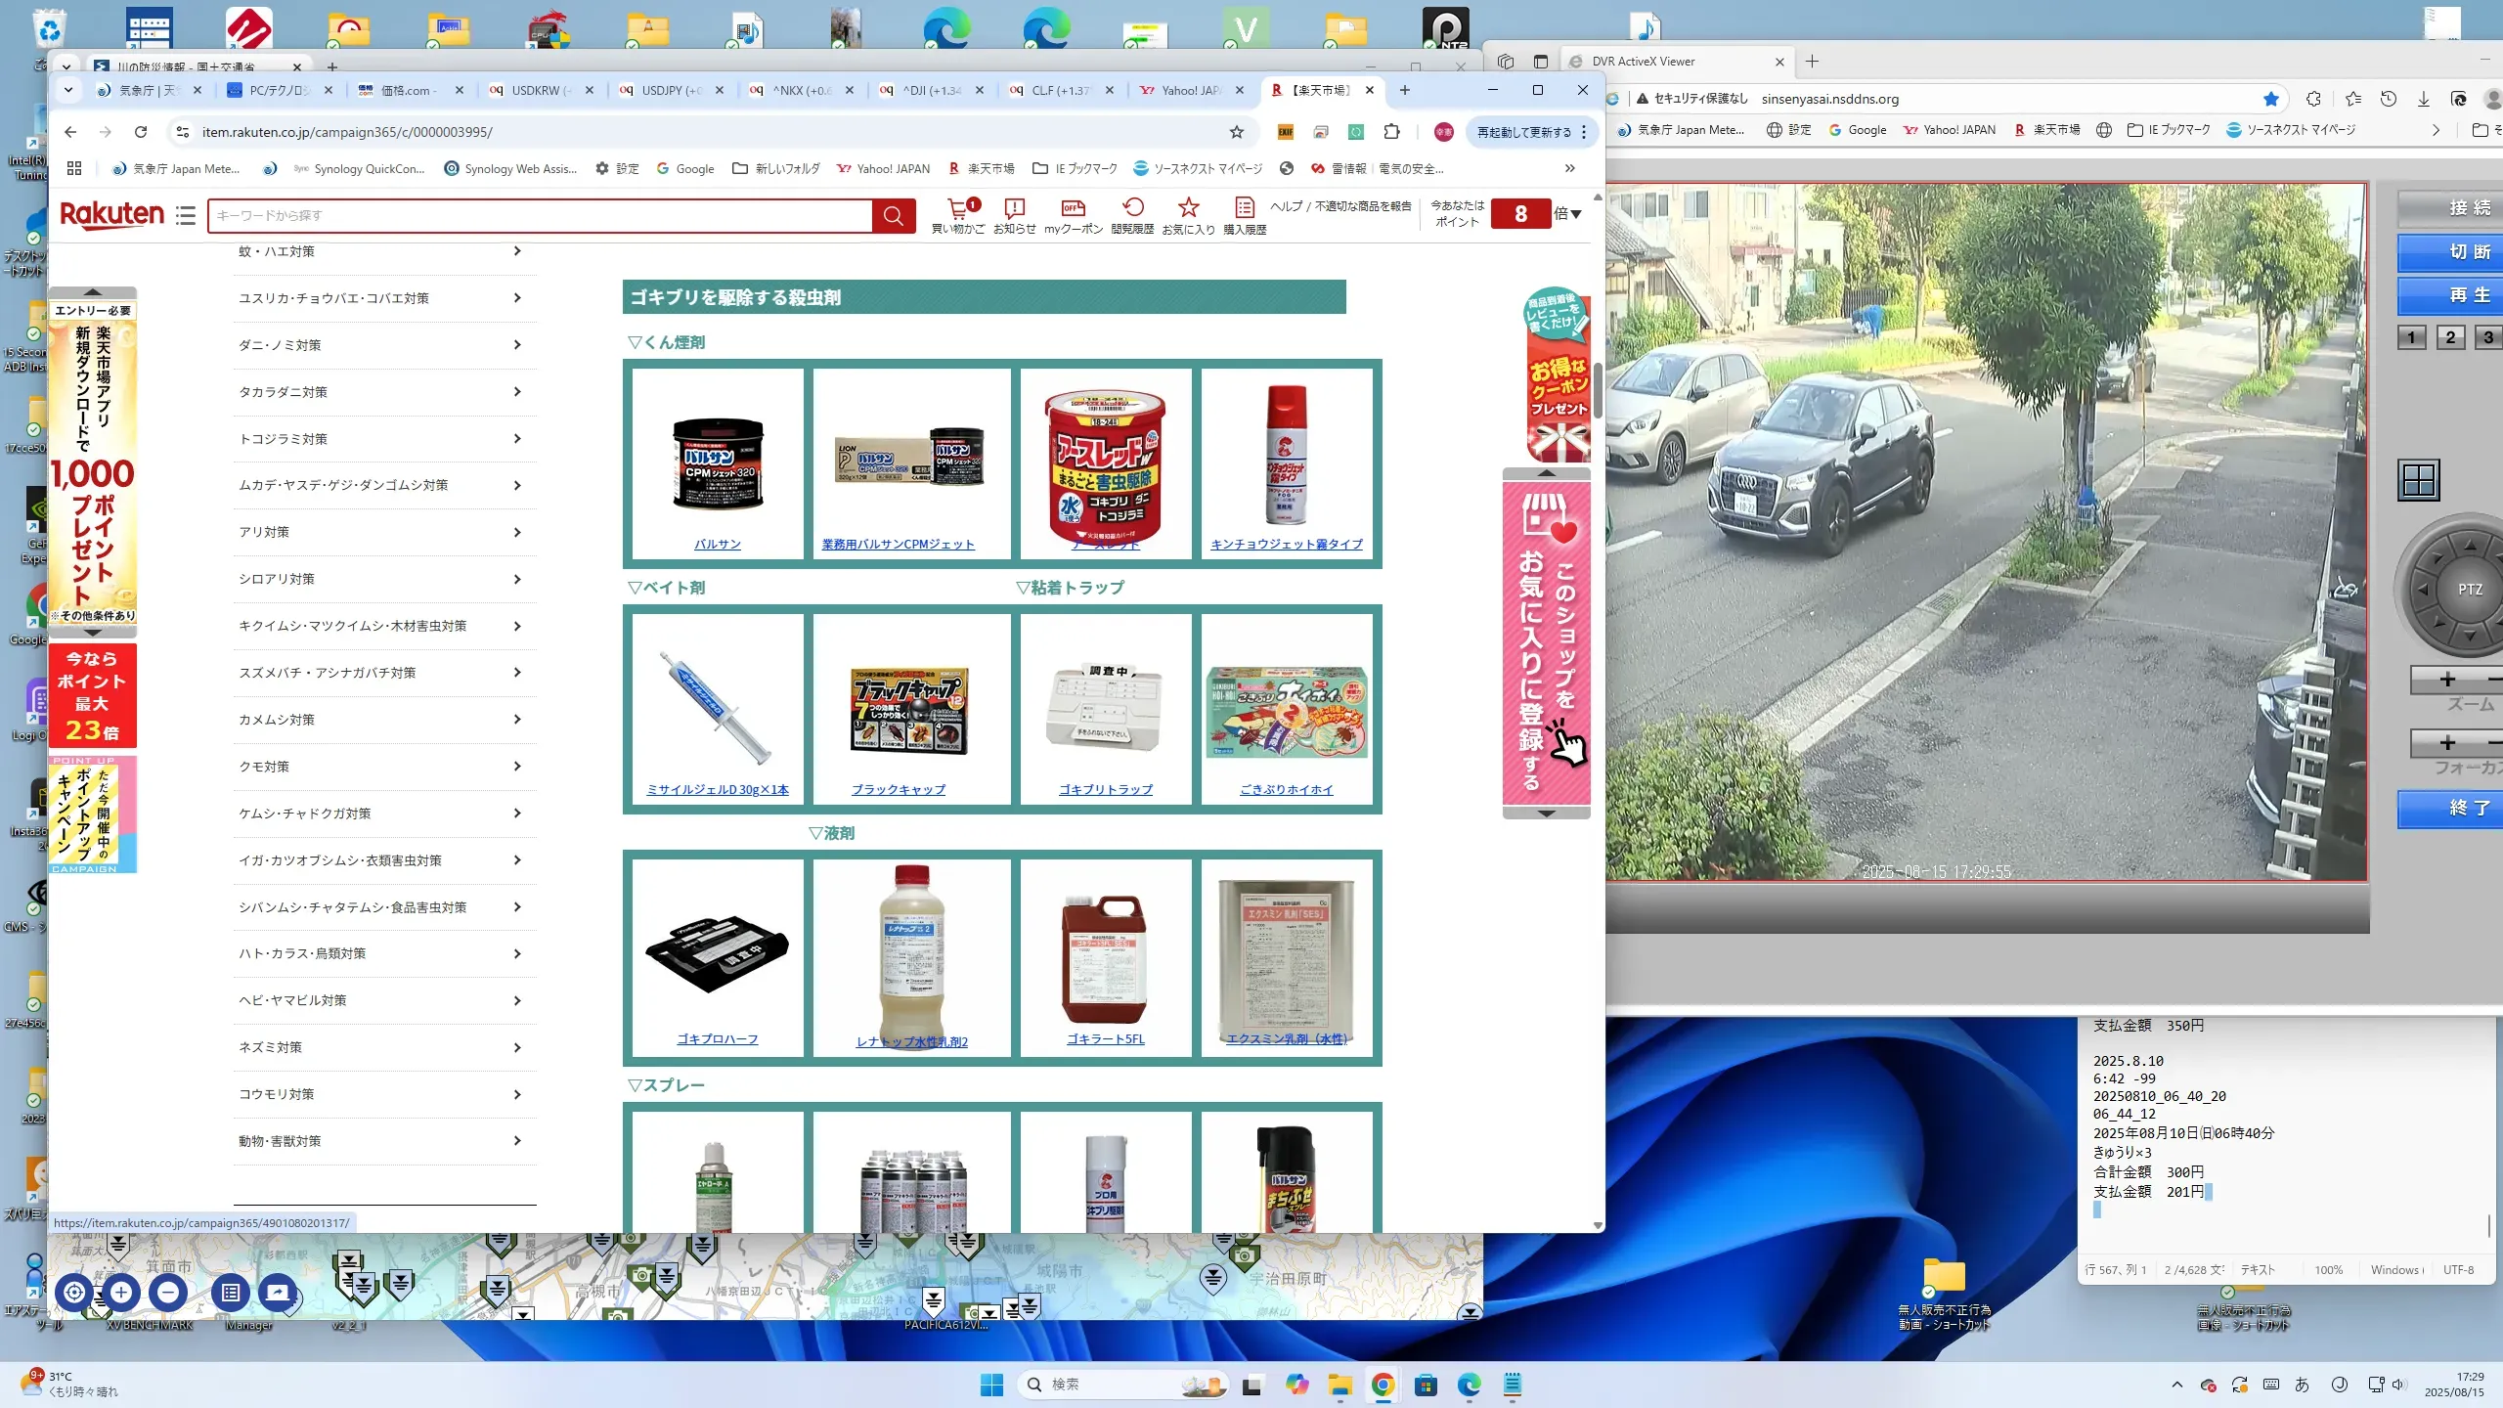Open the point 倍 dropdown arrow
The height and width of the screenshot is (1408, 2503).
pos(1574,214)
